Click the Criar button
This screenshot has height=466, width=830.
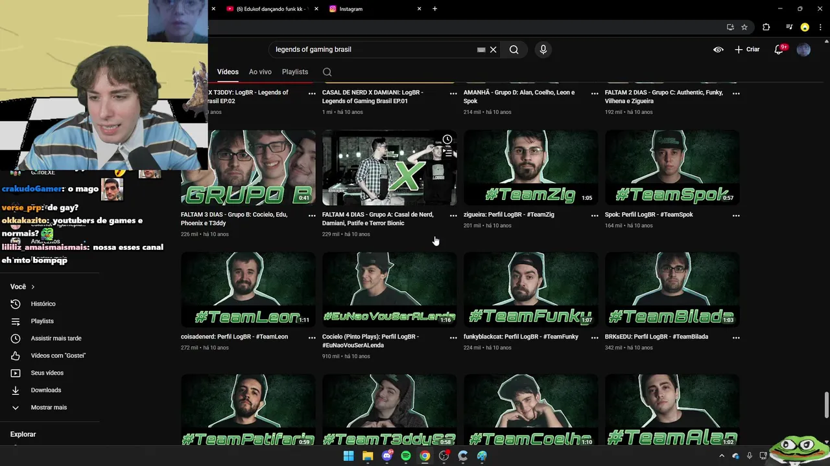[x=747, y=49]
